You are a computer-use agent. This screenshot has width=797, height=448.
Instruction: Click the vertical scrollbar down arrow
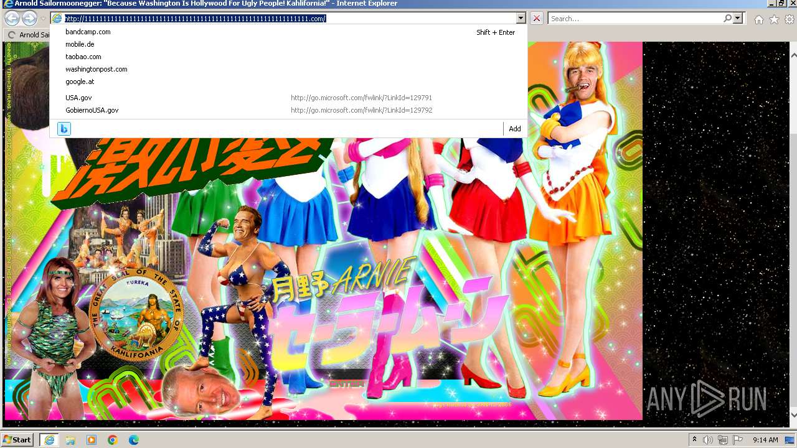click(792, 414)
